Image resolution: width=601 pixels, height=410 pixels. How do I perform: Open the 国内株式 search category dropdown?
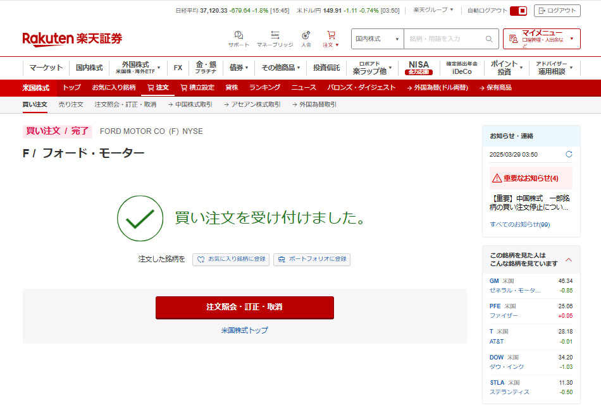(x=377, y=39)
